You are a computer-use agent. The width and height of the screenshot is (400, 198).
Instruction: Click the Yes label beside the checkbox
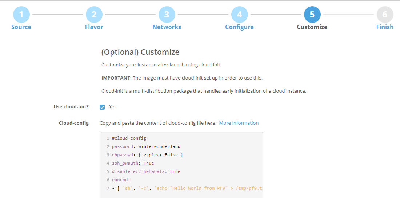click(113, 107)
